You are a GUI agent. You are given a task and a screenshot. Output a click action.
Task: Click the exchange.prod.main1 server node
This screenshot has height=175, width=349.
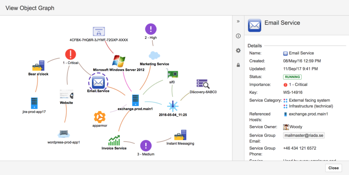[x=135, y=100]
